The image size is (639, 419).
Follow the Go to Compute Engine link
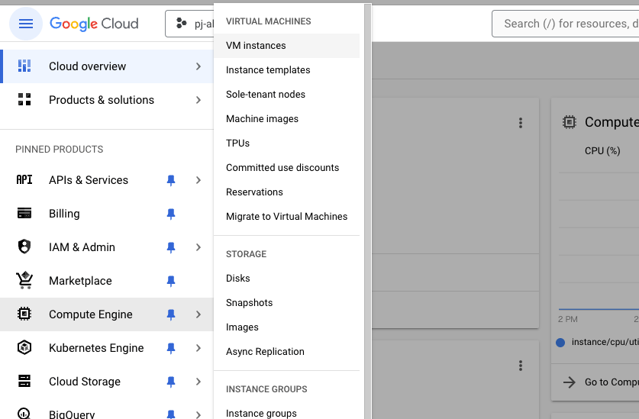click(x=612, y=382)
